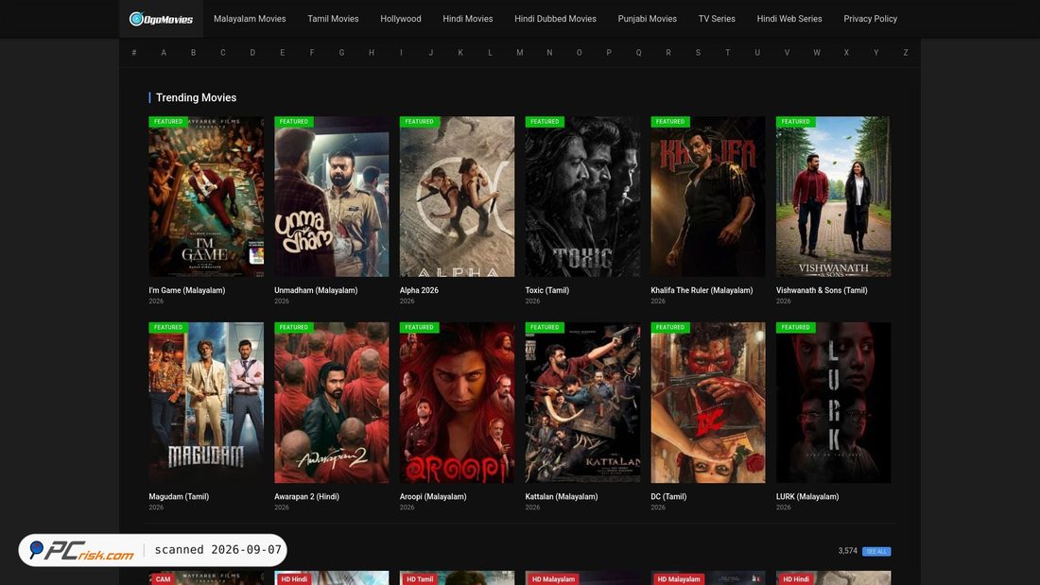Filter movies by letter P
This screenshot has height=585, width=1040.
pos(609,52)
